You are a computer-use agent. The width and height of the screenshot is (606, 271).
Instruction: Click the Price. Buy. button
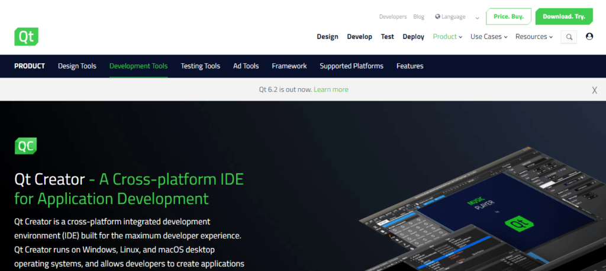click(x=508, y=17)
